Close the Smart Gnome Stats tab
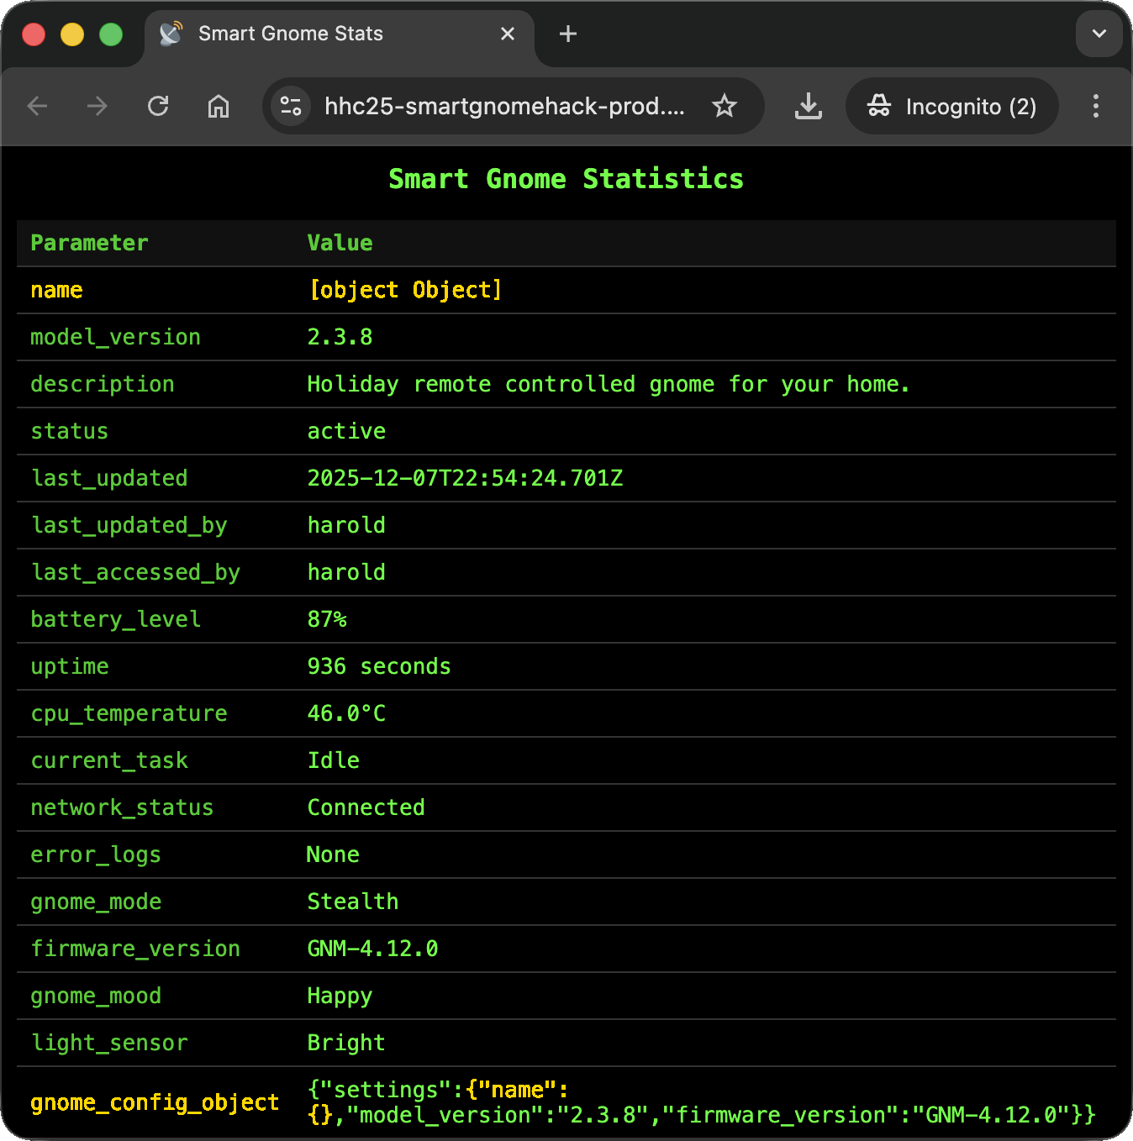 coord(508,34)
